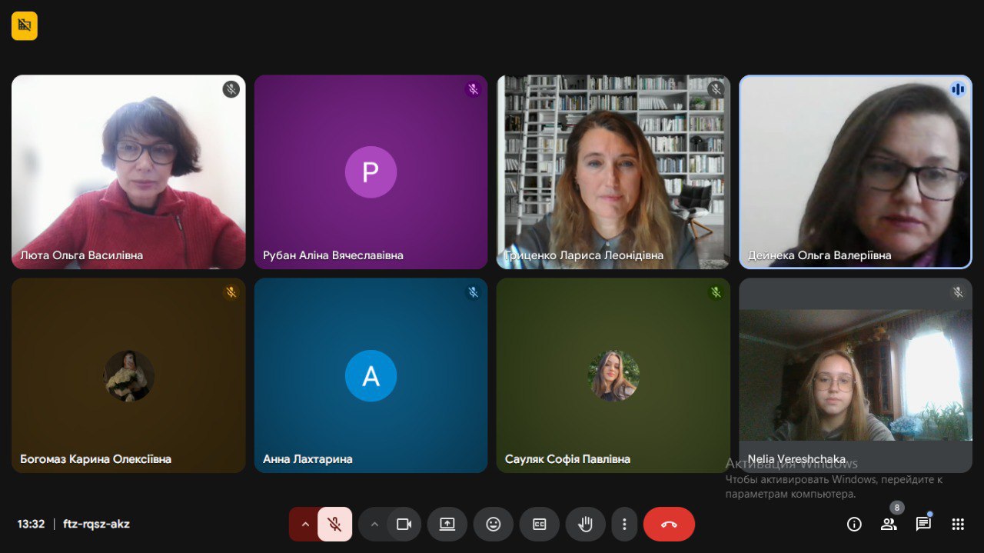984x553 pixels.
Task: Open the in-call chat messages
Action: [923, 525]
